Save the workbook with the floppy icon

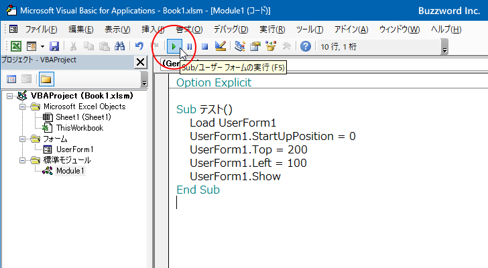[x=54, y=47]
